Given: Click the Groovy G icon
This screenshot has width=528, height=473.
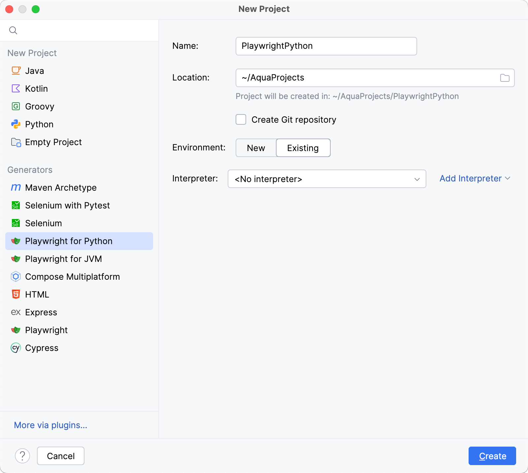Looking at the screenshot, I should click(x=16, y=106).
